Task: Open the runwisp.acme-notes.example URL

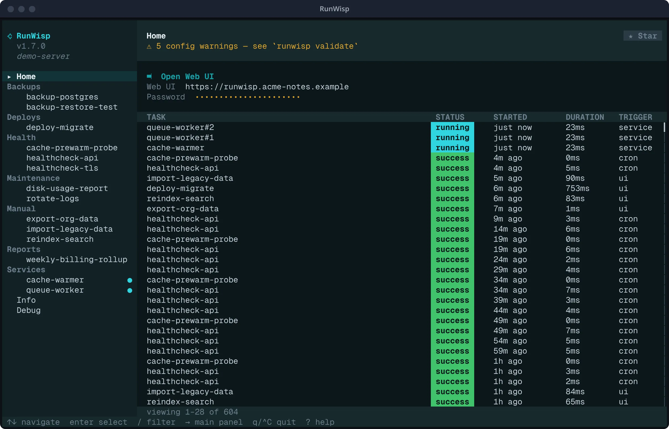Action: 267,87
